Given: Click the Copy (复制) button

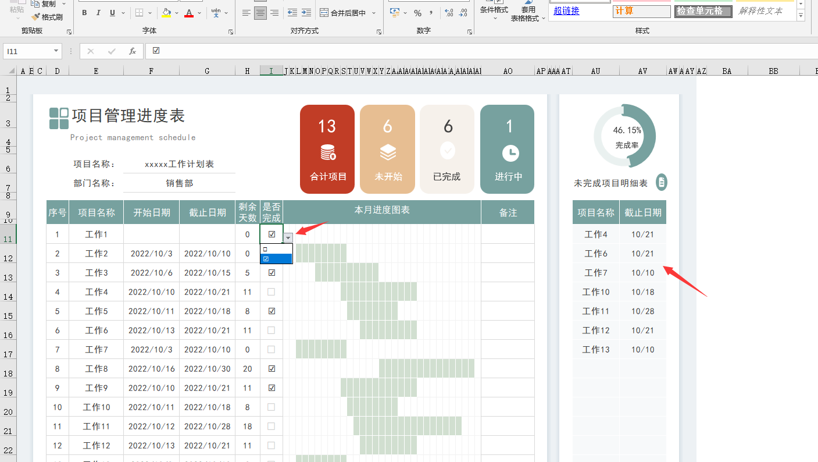Looking at the screenshot, I should (x=44, y=3).
